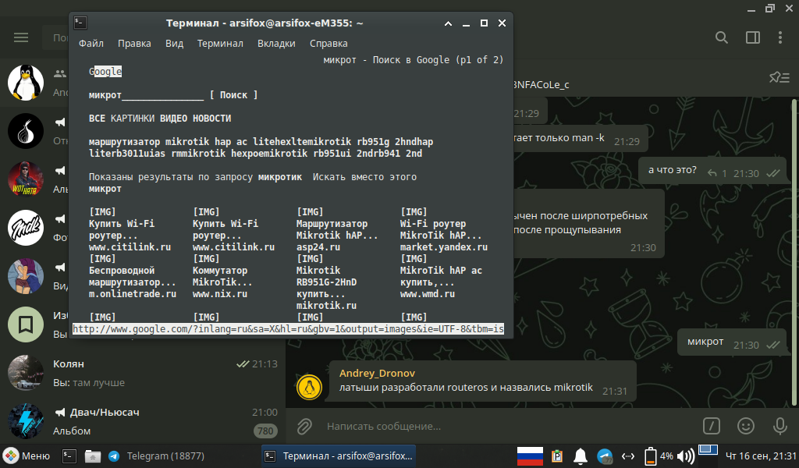Click www.wmd.ru result text

click(428, 294)
